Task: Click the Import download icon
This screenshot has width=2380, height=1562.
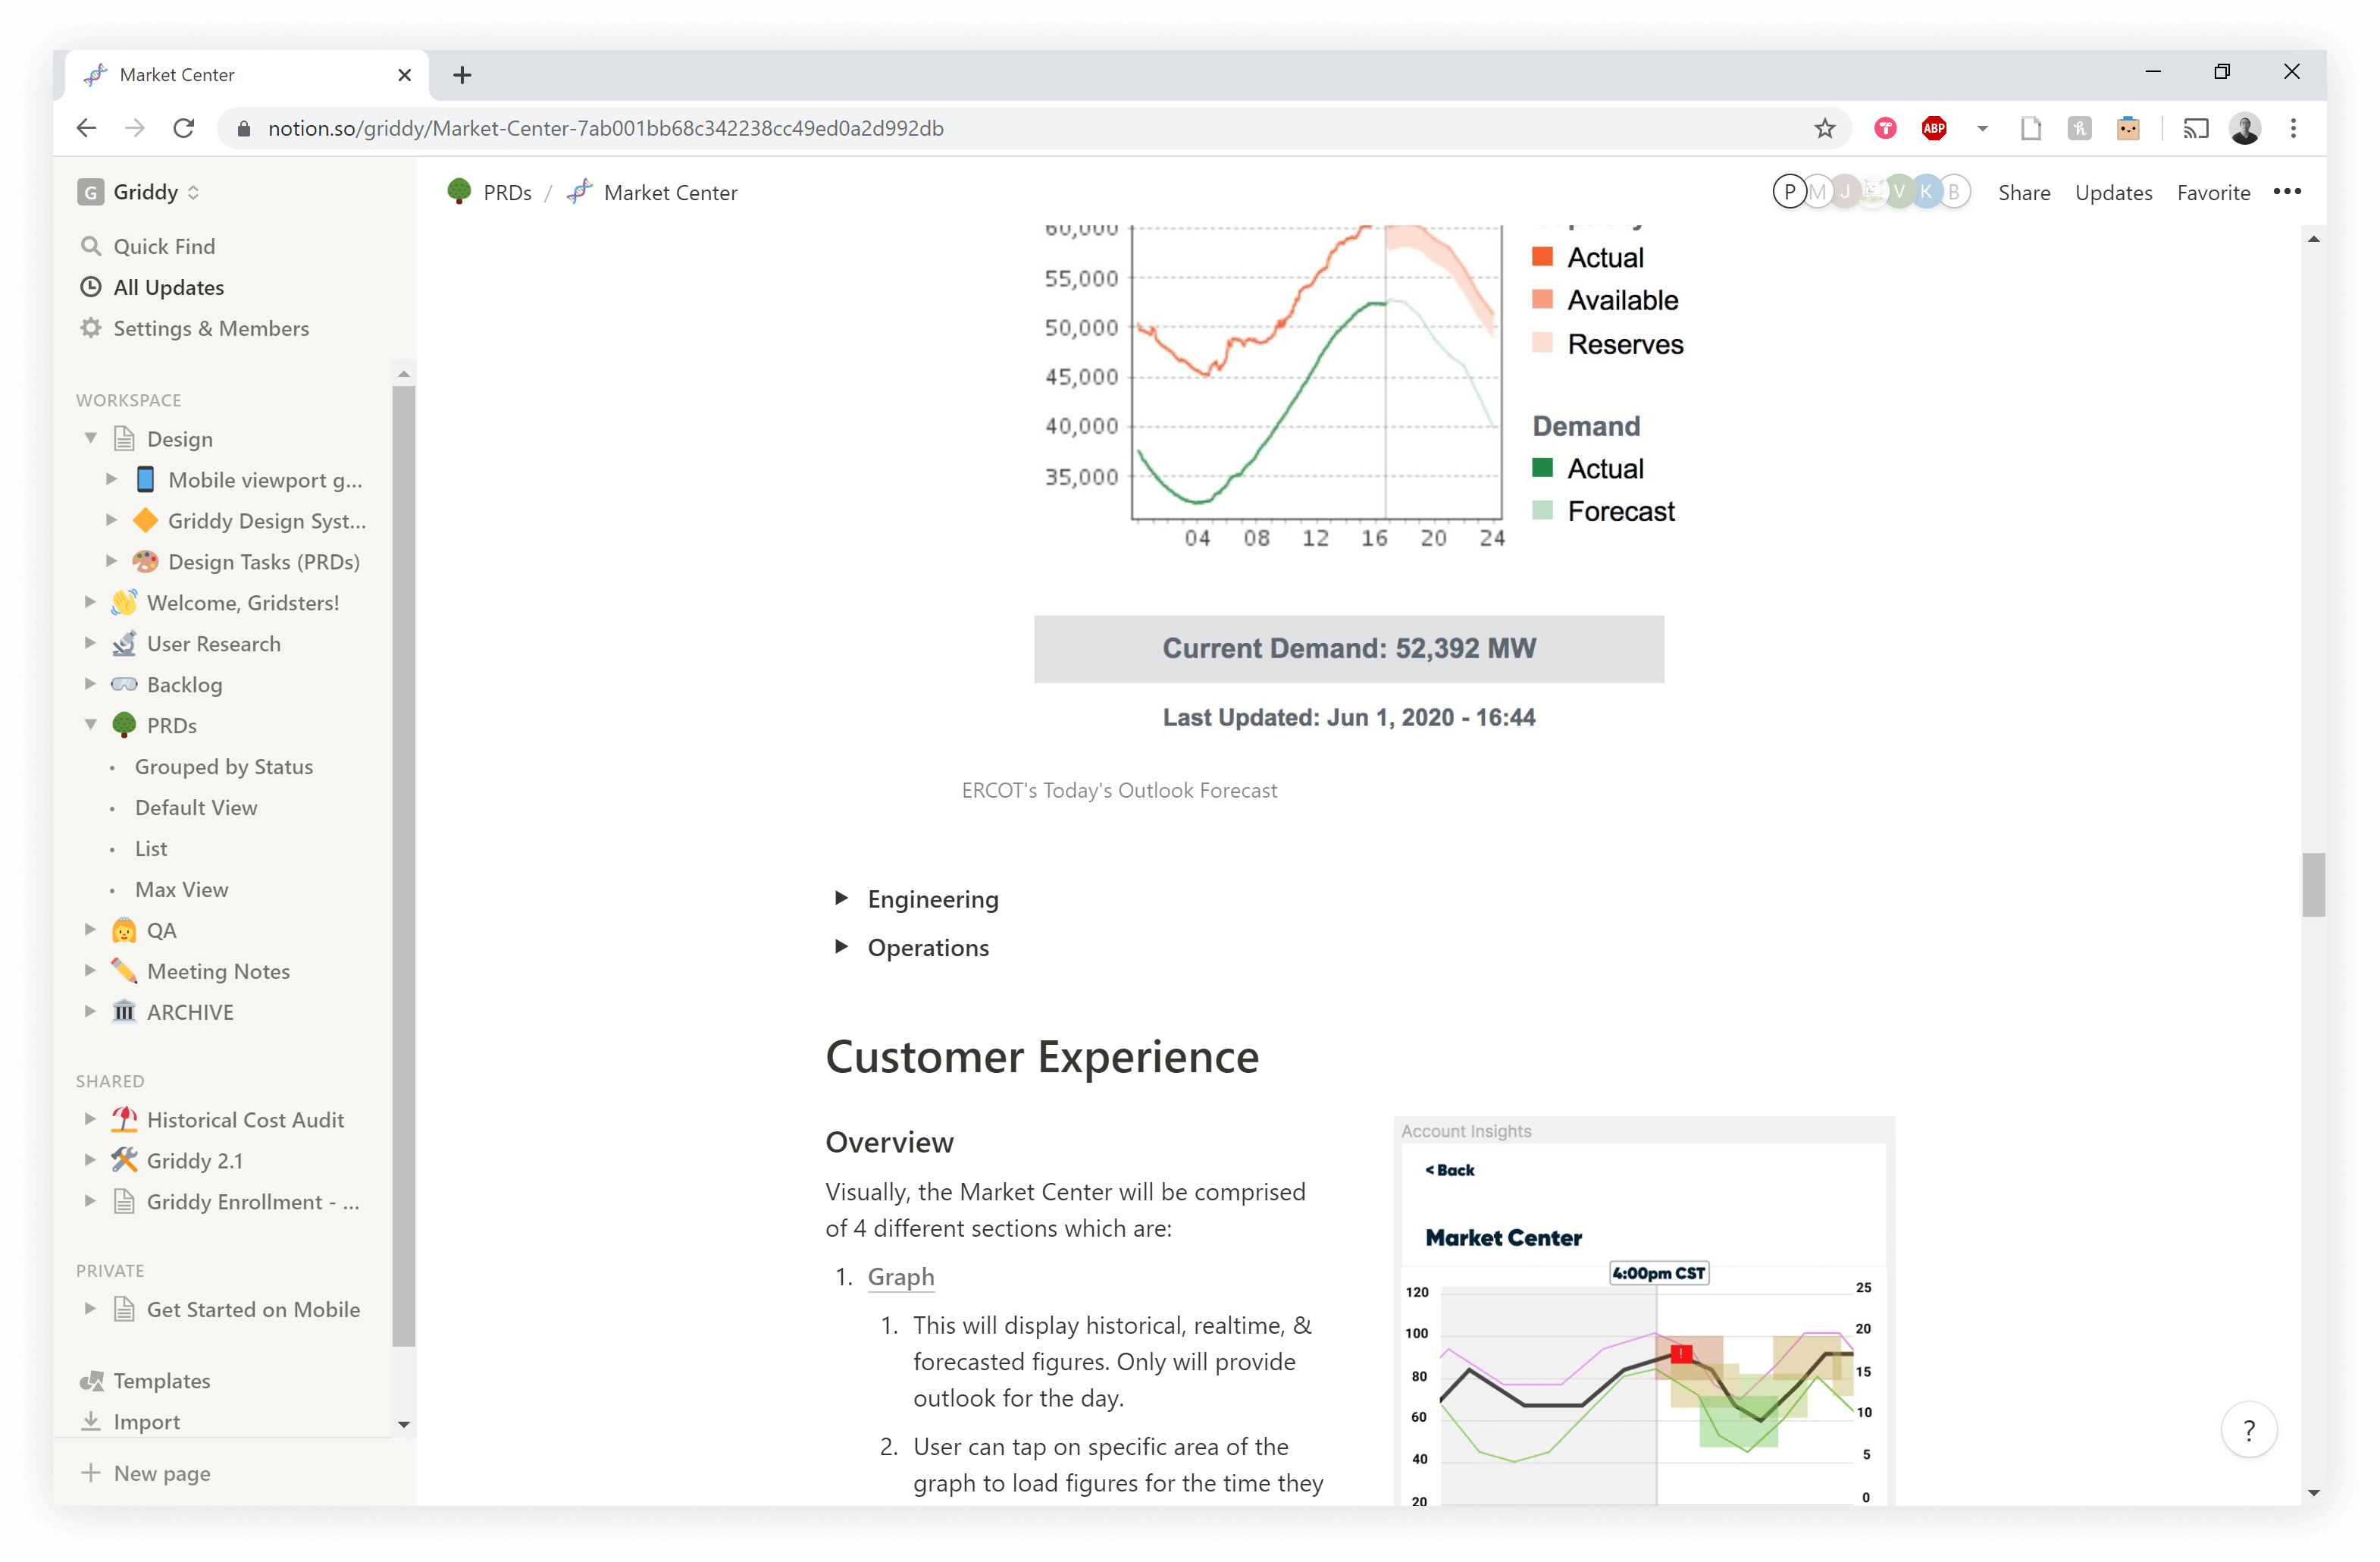Action: click(91, 1422)
